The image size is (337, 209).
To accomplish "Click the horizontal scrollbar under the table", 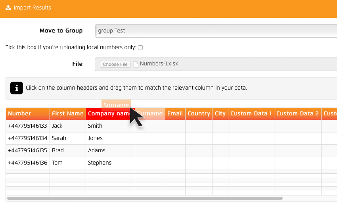I will tap(145, 198).
